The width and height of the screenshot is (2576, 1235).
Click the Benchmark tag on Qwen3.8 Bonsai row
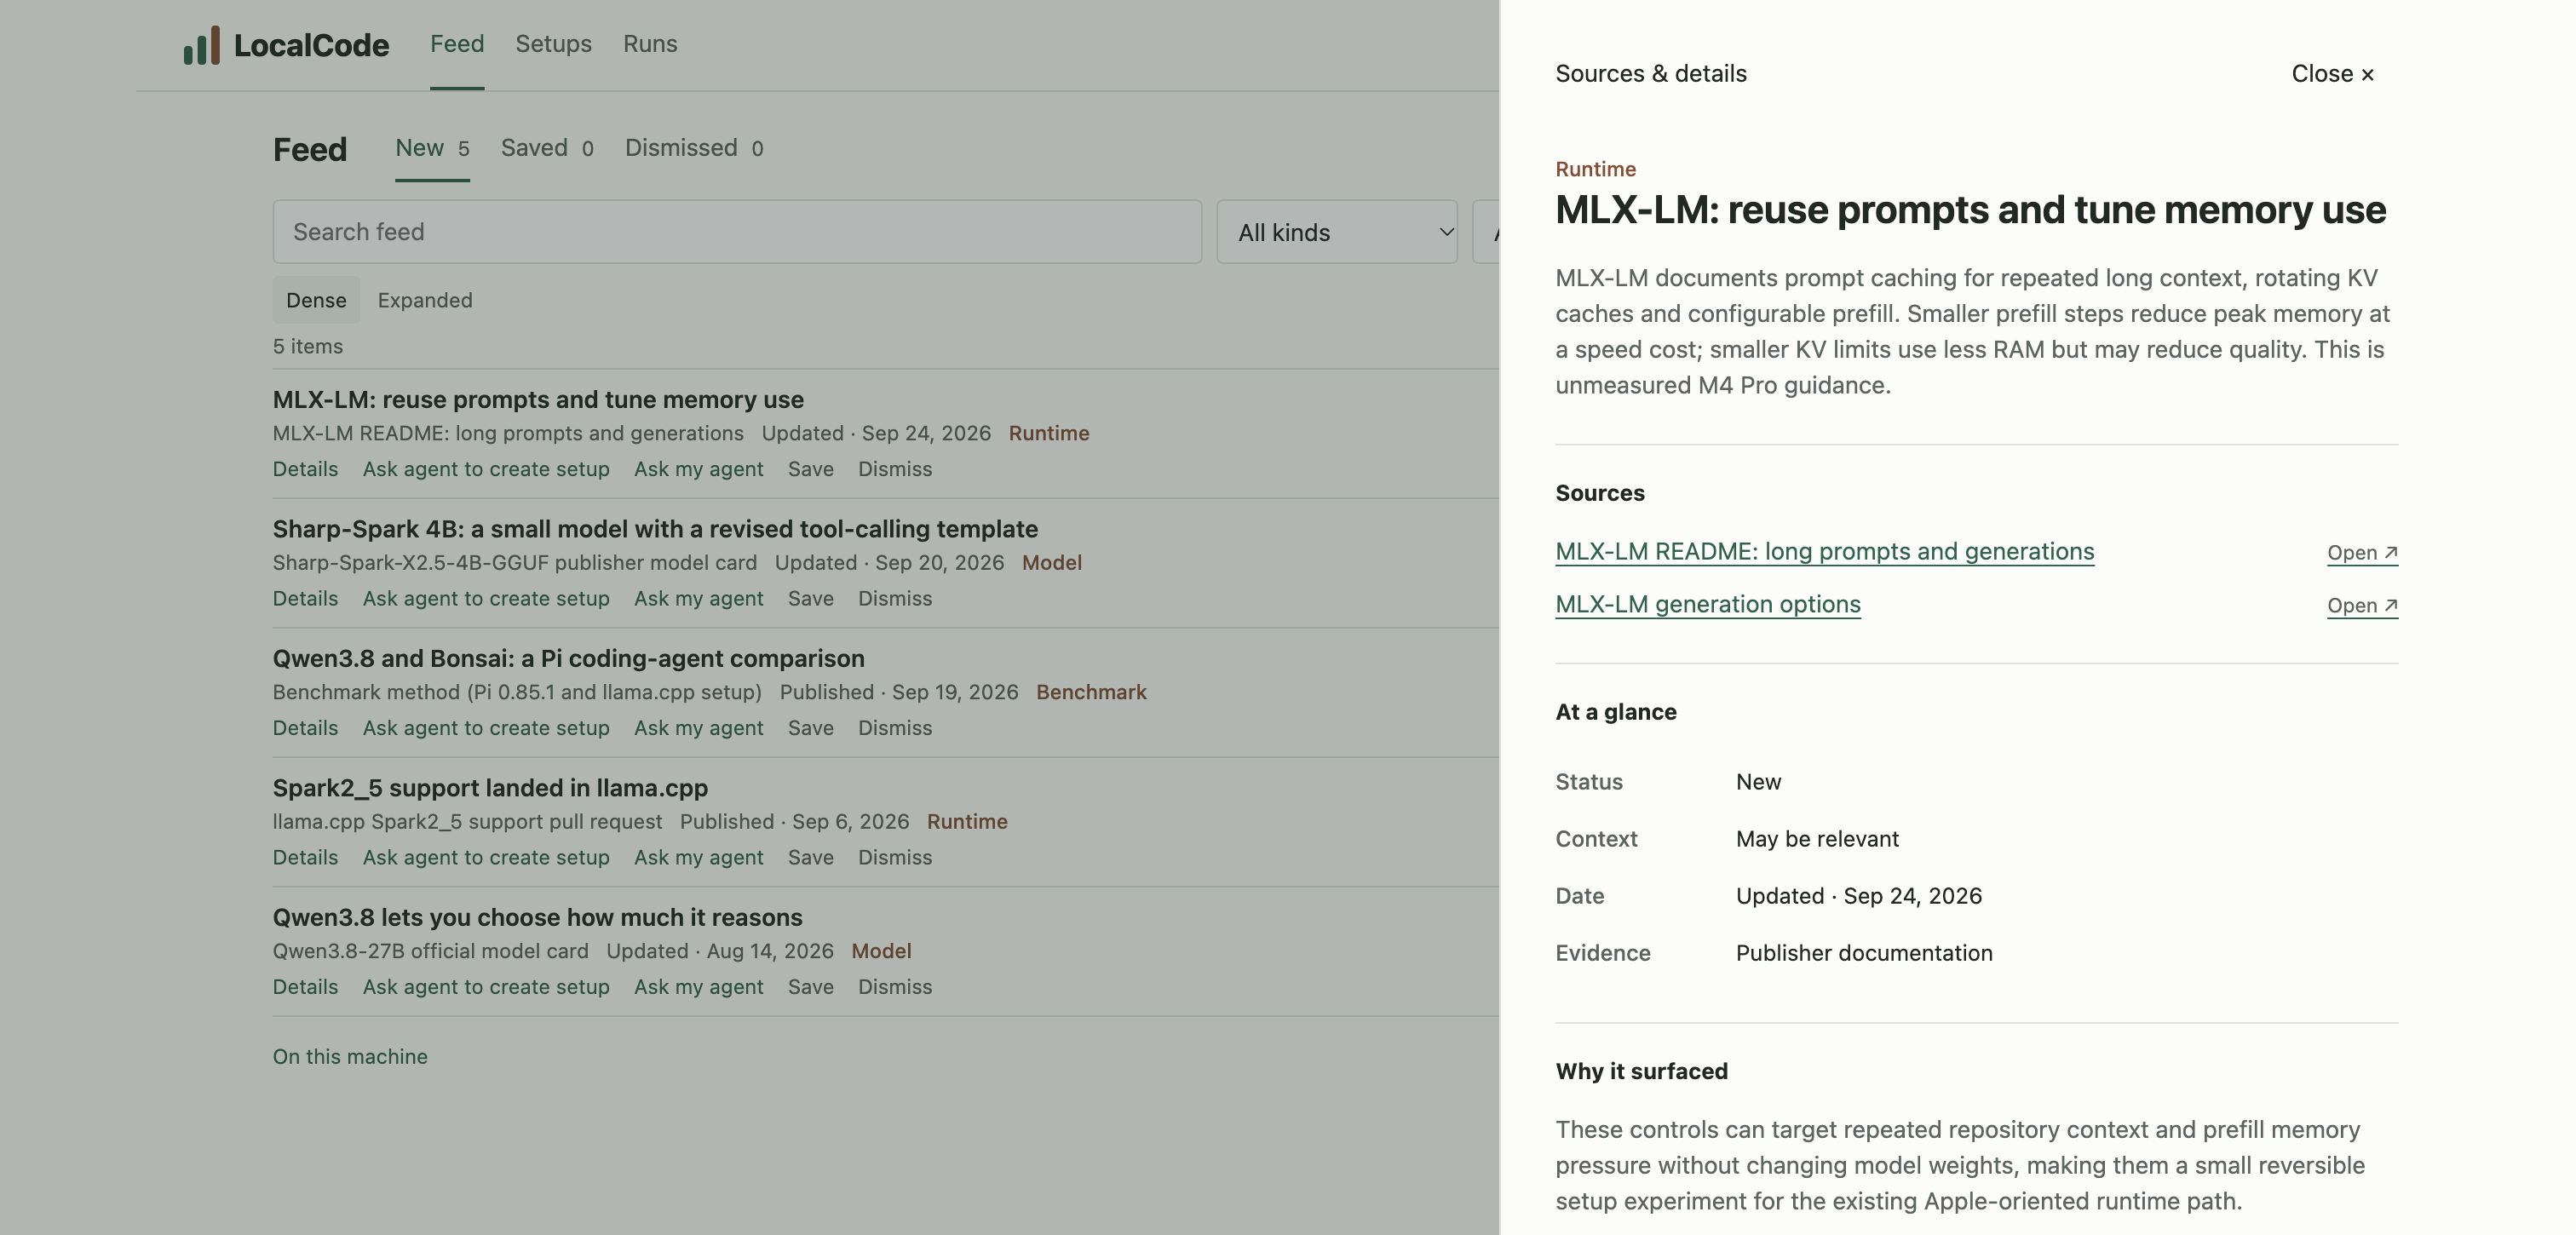(1091, 692)
